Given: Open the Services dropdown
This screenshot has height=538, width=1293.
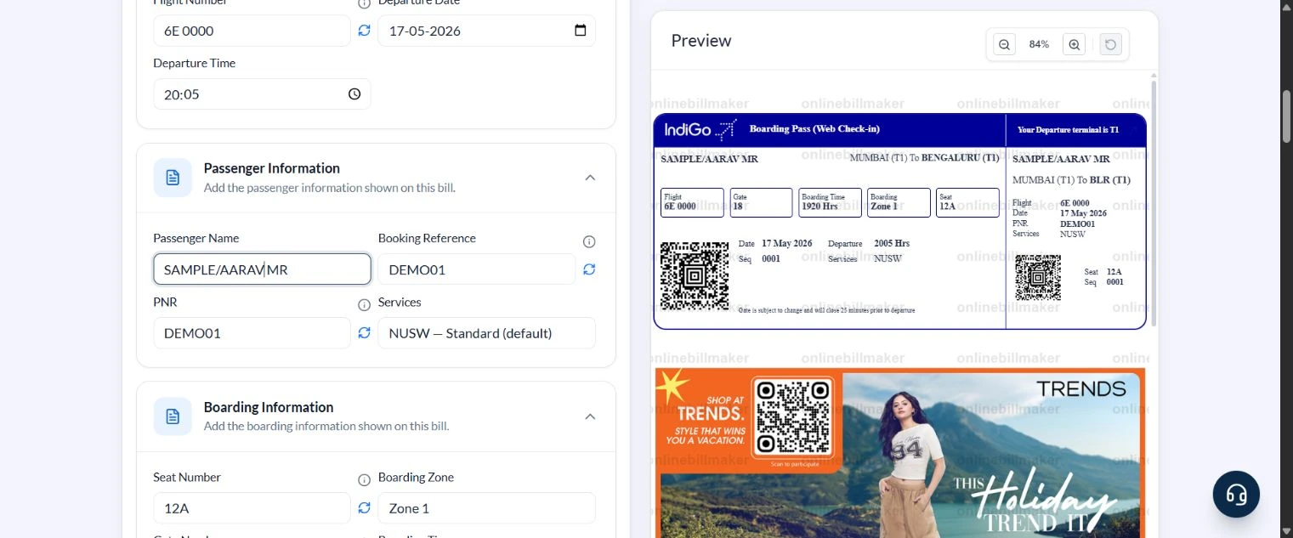Looking at the screenshot, I should coord(486,333).
